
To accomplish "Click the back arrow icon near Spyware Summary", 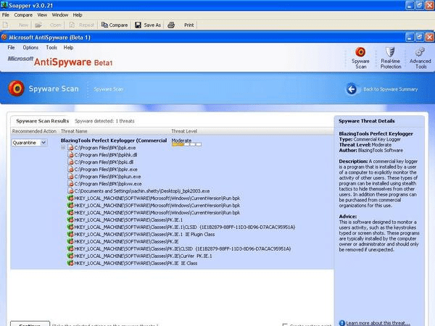I will pos(352,89).
